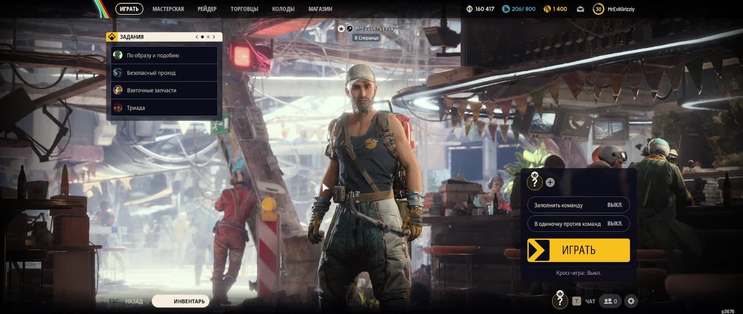
Task: Open the РЕЙДЕР tab
Action: pos(207,9)
